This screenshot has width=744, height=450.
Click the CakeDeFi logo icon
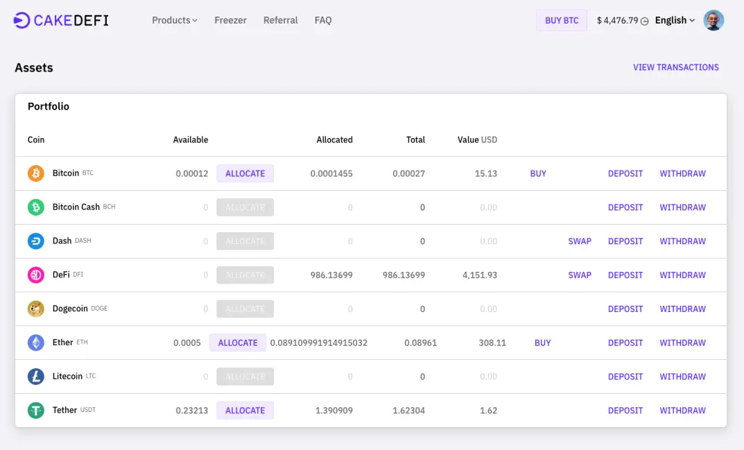(21, 20)
